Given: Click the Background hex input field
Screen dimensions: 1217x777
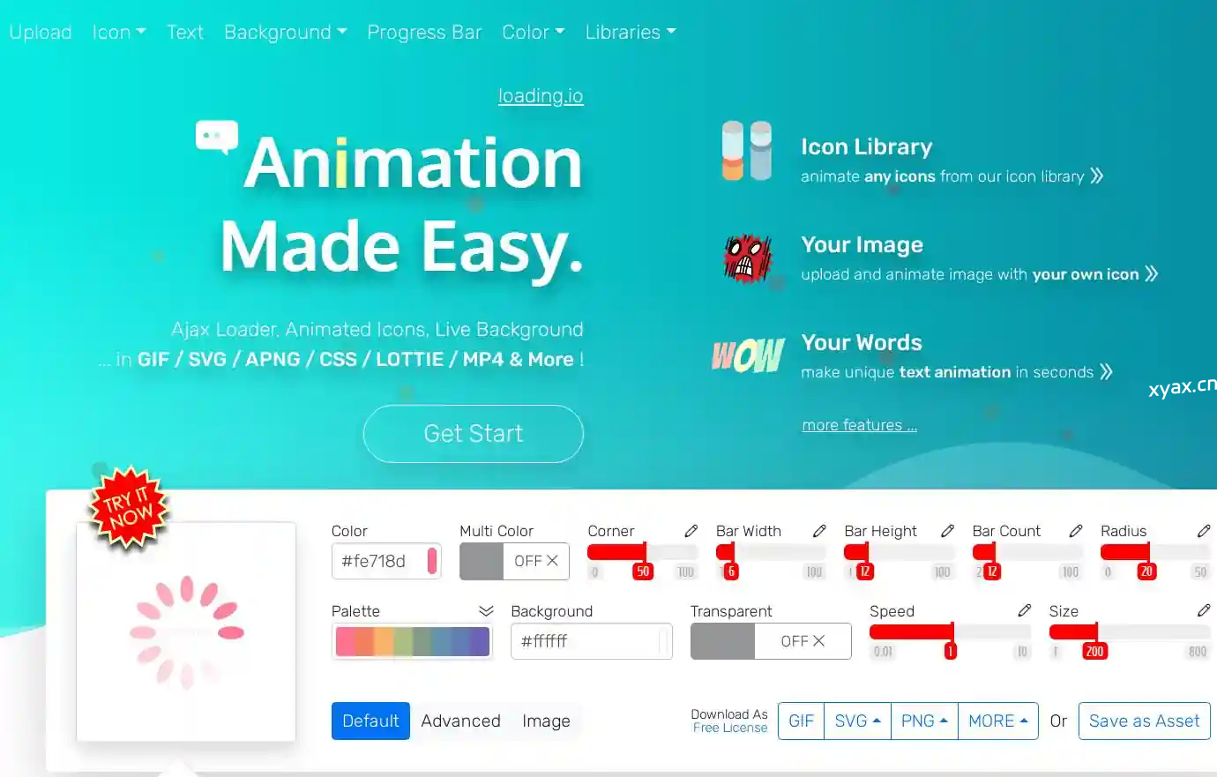Looking at the screenshot, I should [582, 641].
